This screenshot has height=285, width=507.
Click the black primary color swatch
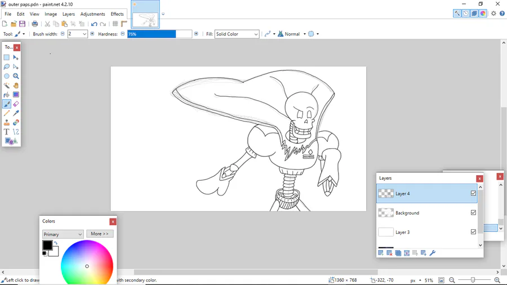(47, 245)
